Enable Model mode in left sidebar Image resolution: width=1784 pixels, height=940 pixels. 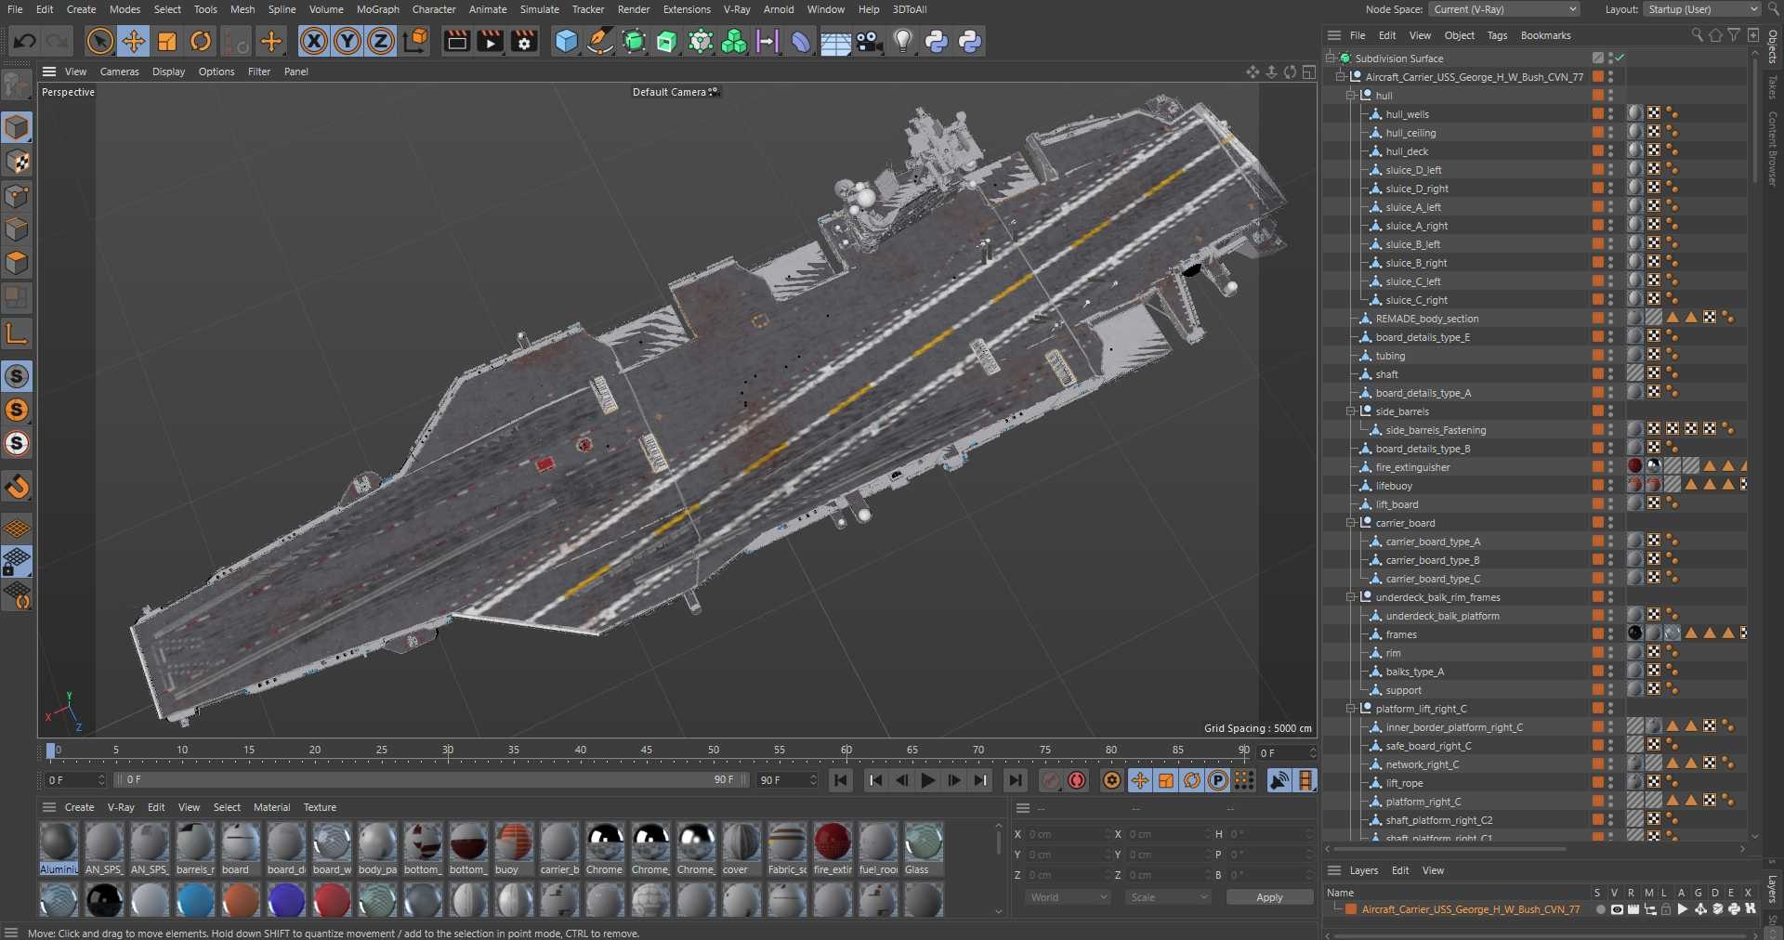click(x=18, y=127)
